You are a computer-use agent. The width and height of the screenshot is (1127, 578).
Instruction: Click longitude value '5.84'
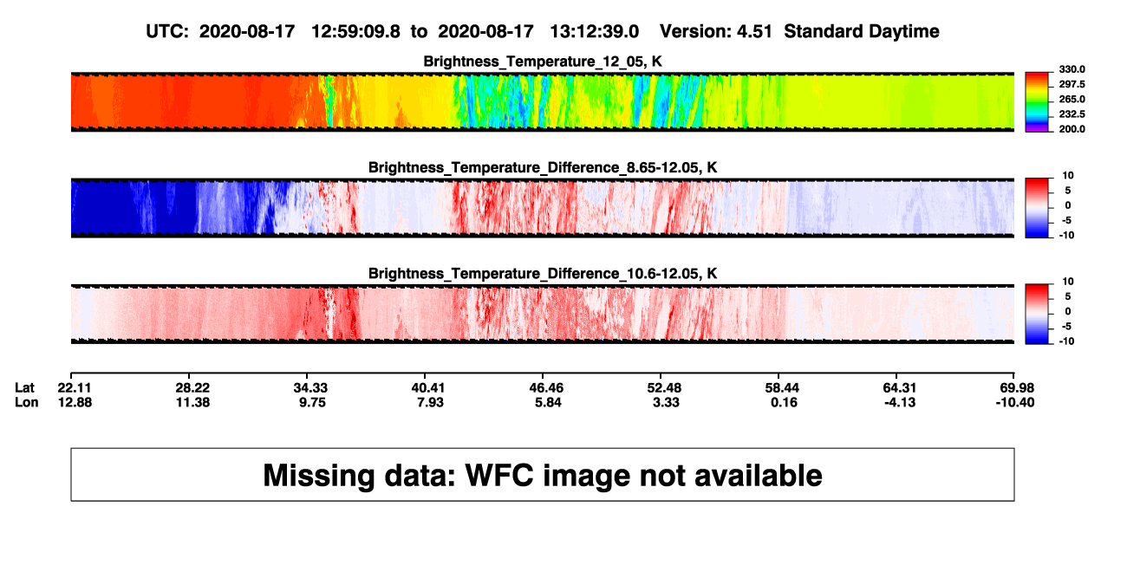click(x=546, y=402)
